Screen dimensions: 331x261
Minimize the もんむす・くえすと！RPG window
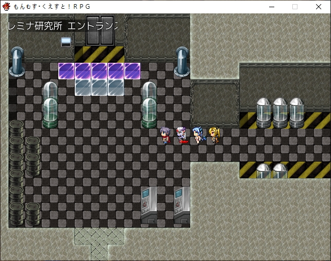click(272, 7)
